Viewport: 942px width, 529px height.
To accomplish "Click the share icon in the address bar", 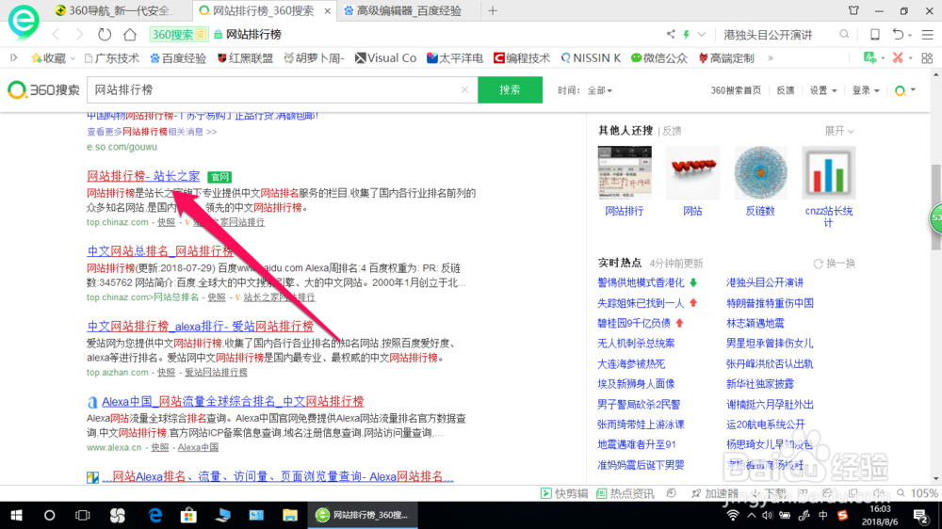I will 671,34.
